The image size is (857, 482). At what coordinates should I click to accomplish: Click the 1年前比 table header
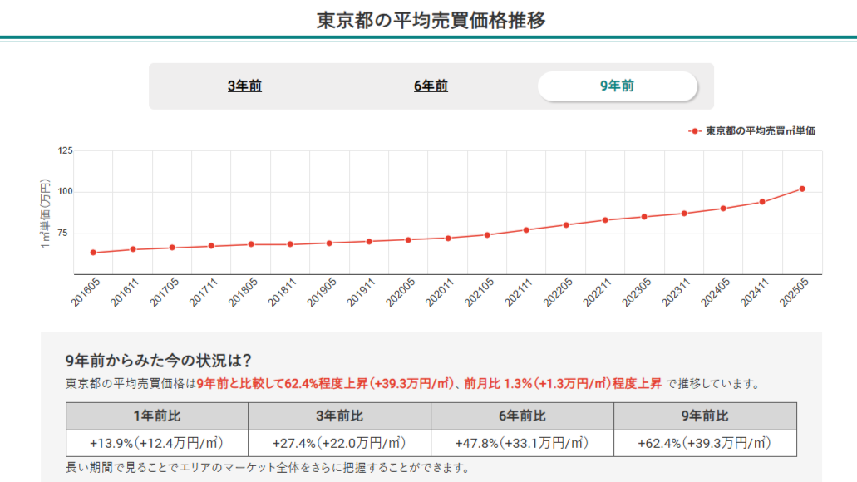coord(157,416)
